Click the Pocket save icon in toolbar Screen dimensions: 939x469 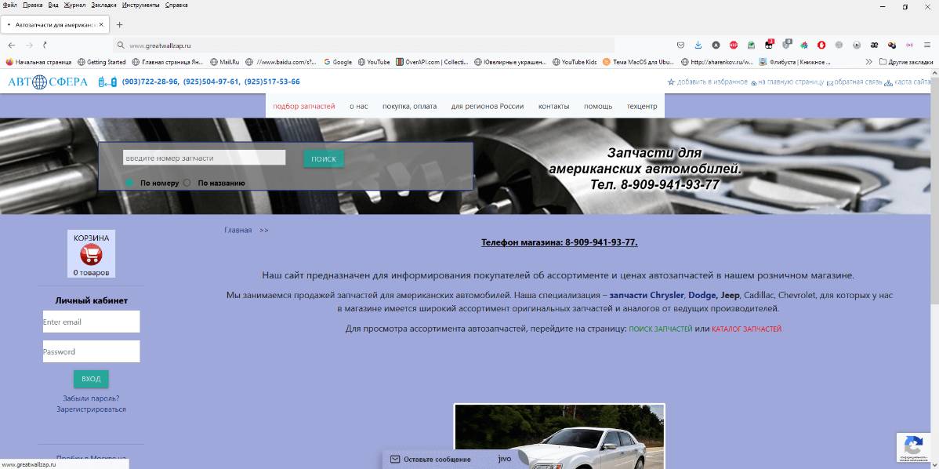point(680,45)
